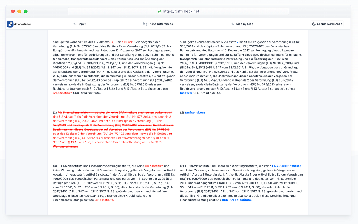358x224 pixels.
Task: Click the highlighted word Institute
Action: coord(186,93)
